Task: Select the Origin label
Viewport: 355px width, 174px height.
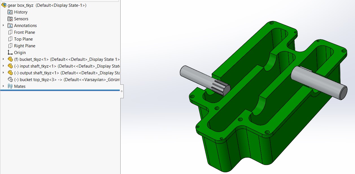Action: click(20, 53)
